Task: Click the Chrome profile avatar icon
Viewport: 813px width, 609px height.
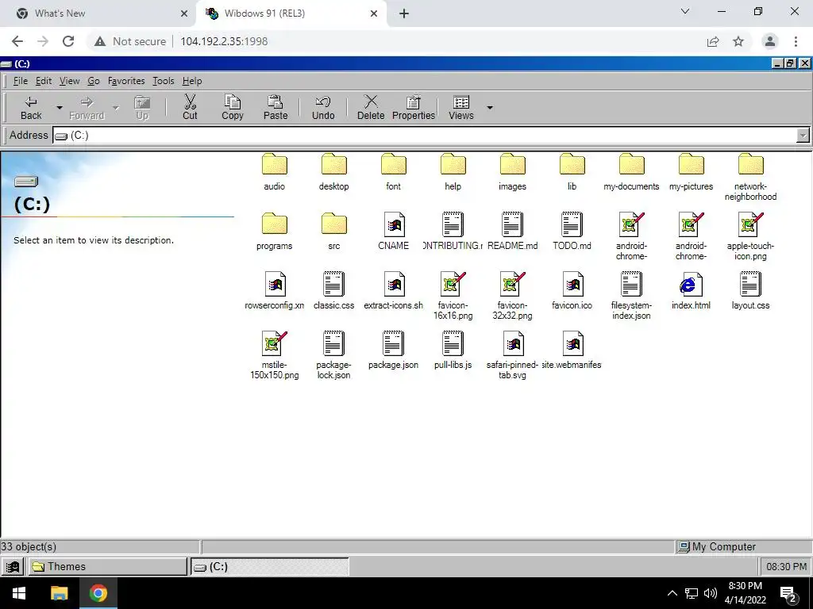Action: coord(770,41)
